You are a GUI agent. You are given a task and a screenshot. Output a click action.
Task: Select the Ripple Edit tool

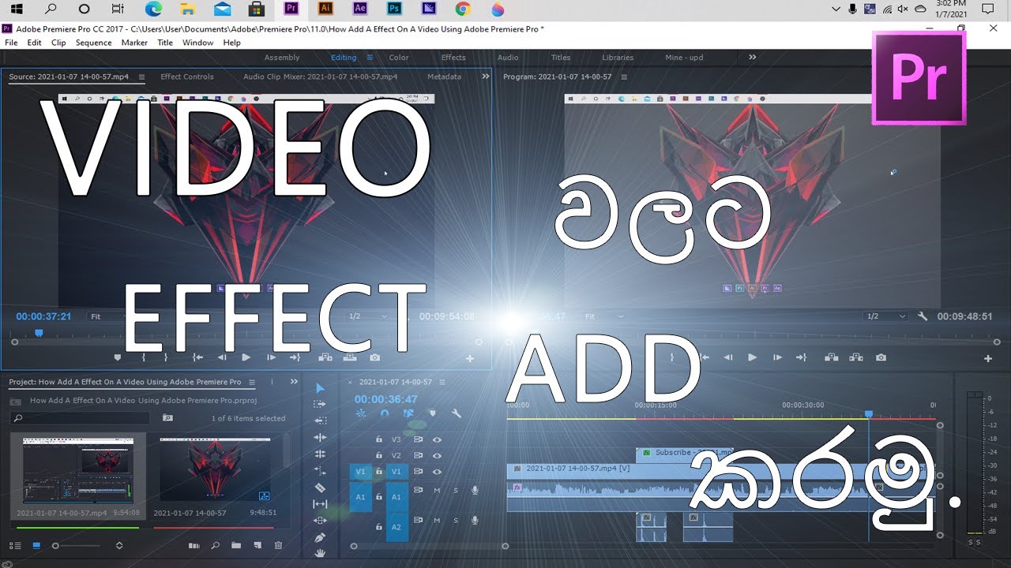pos(320,437)
